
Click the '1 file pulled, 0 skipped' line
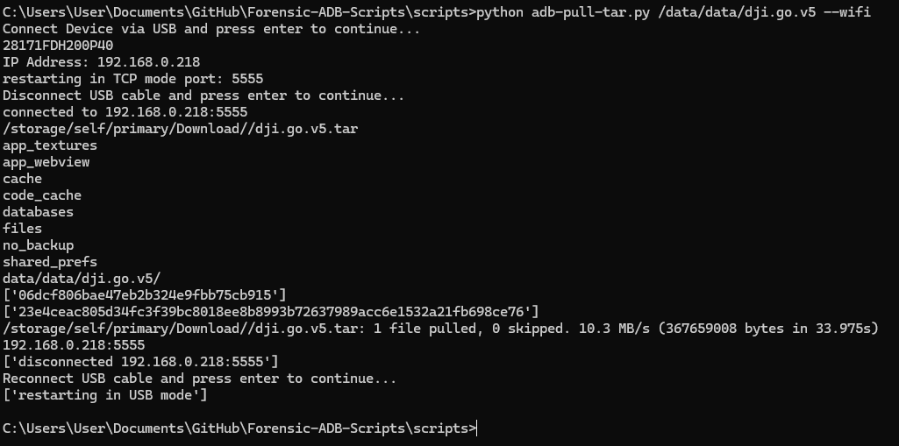coord(439,329)
